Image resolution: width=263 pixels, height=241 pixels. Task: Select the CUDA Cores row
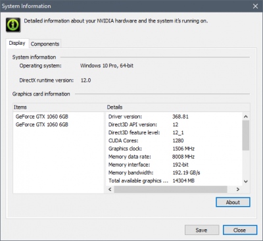coord(174,141)
